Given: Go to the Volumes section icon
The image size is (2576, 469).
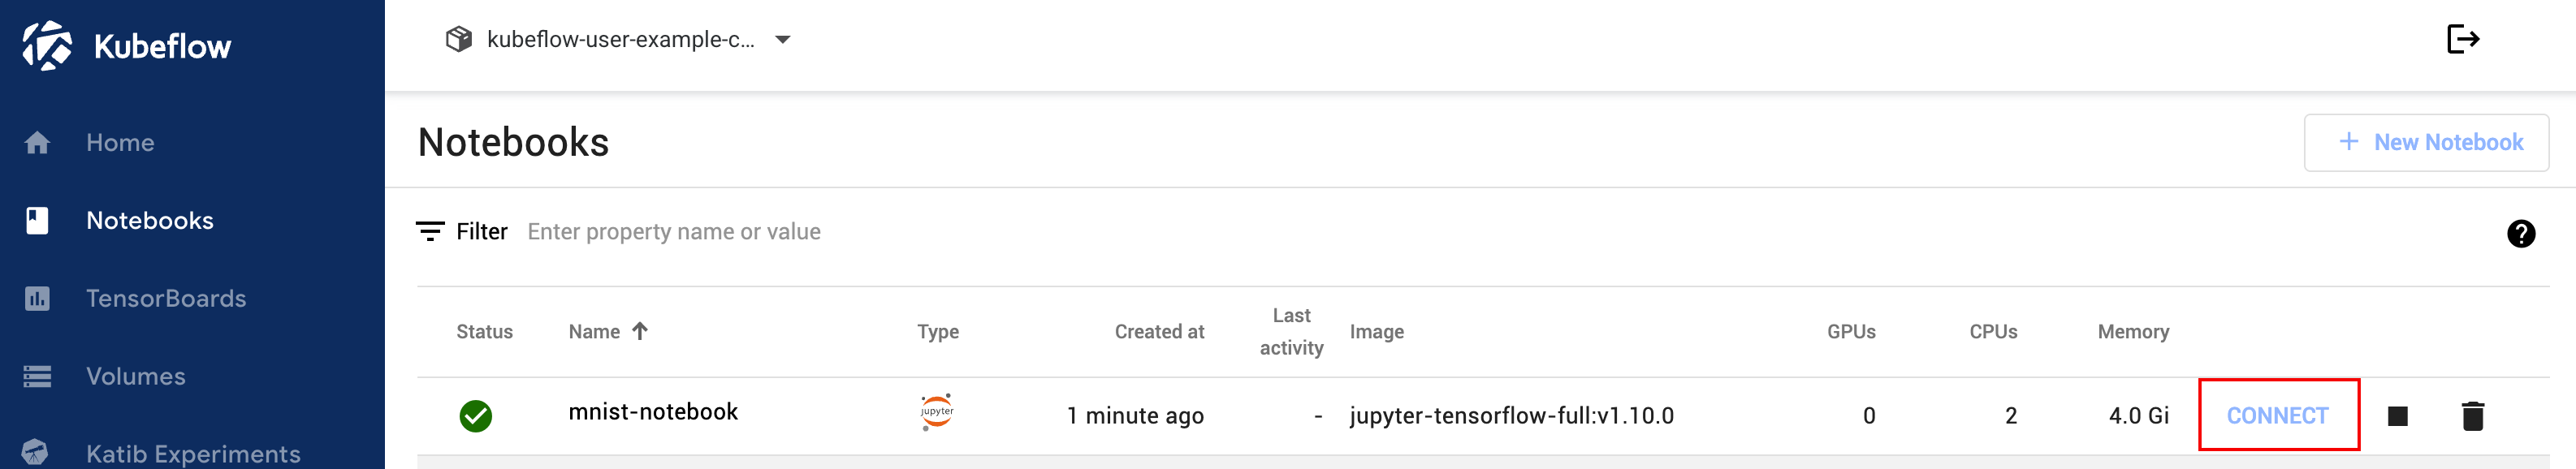Looking at the screenshot, I should [x=37, y=377].
